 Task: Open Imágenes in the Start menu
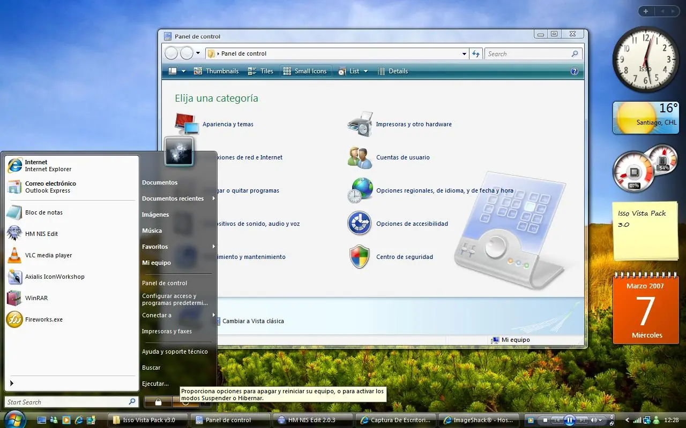tap(155, 215)
